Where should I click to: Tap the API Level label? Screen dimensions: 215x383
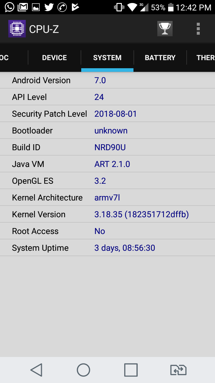[x=29, y=97]
